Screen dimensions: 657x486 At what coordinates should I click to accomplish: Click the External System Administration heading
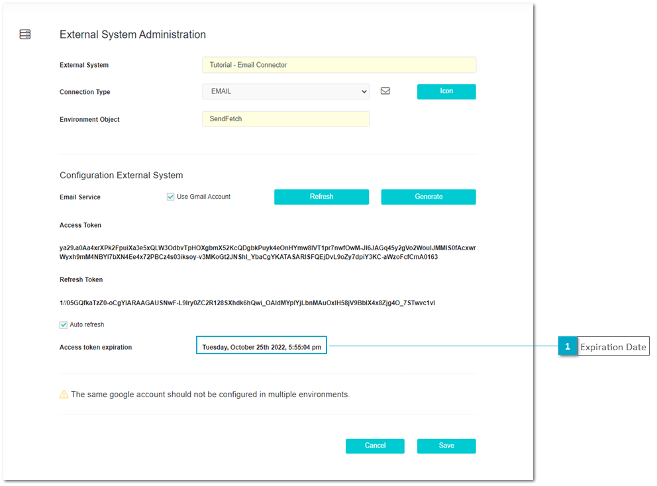point(132,34)
